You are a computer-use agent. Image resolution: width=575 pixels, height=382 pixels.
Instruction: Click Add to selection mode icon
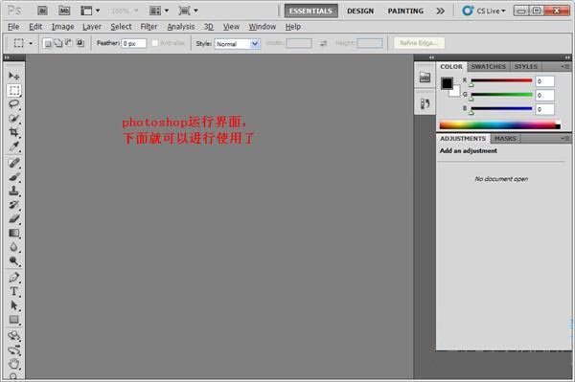coord(58,43)
